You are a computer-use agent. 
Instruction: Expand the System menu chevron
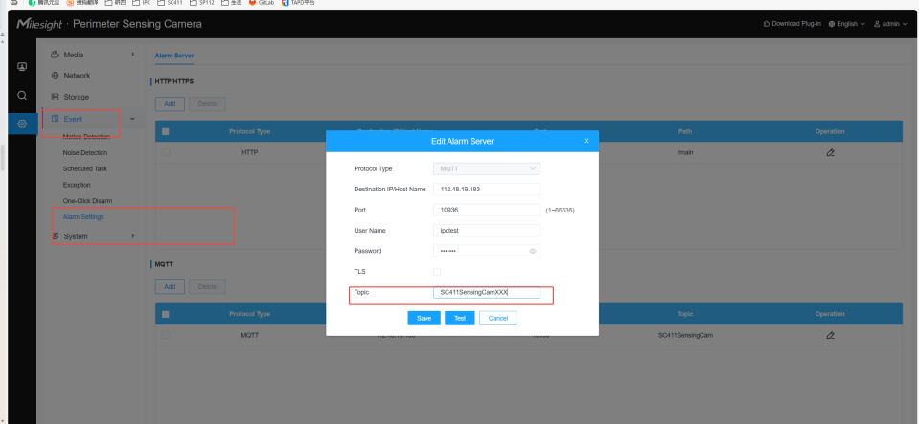tap(133, 236)
